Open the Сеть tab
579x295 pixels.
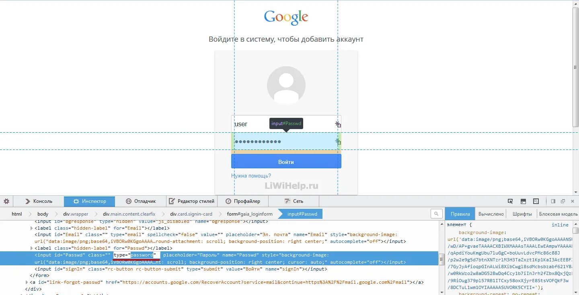294,201
